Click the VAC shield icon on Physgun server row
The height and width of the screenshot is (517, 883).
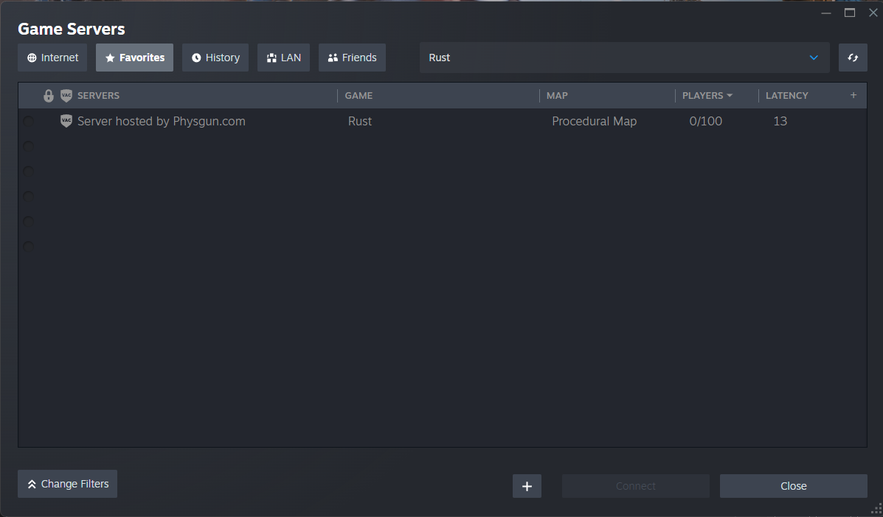66,121
